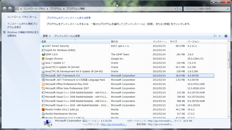232x130 pixels.
Task: Select the Google Chrome row name
Action: [54, 59]
